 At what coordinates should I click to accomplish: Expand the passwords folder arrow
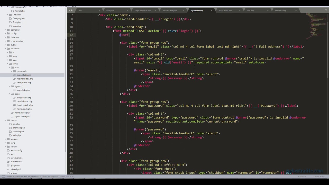tap(12, 71)
